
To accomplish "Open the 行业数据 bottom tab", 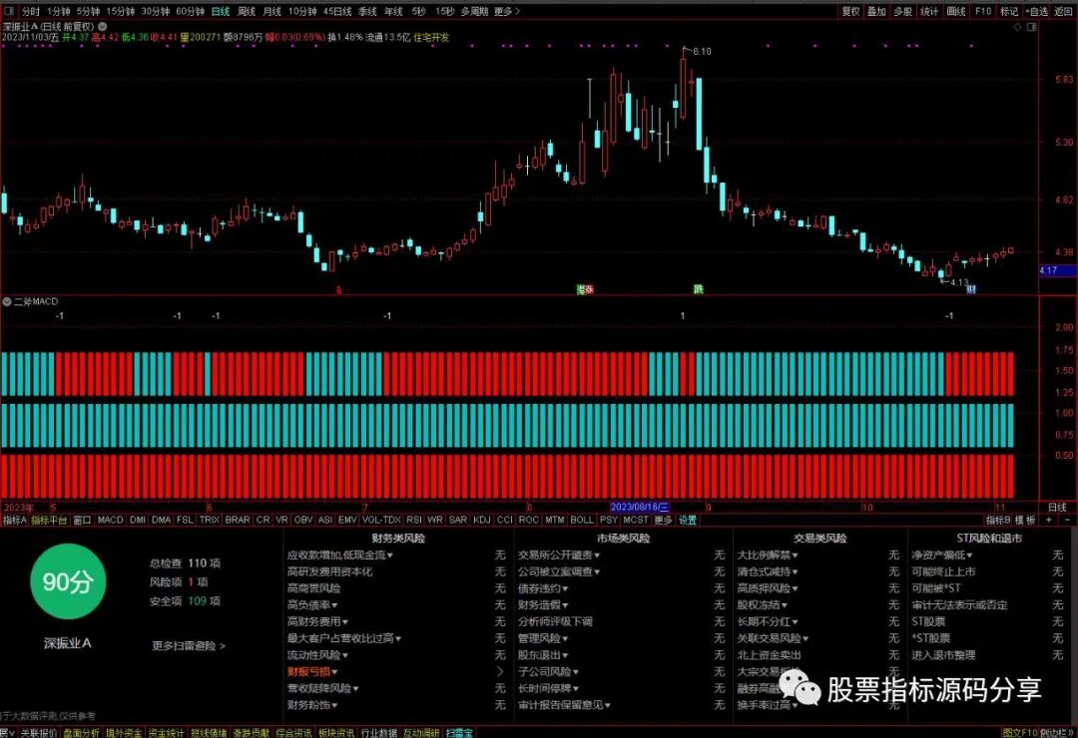I will 379,732.
